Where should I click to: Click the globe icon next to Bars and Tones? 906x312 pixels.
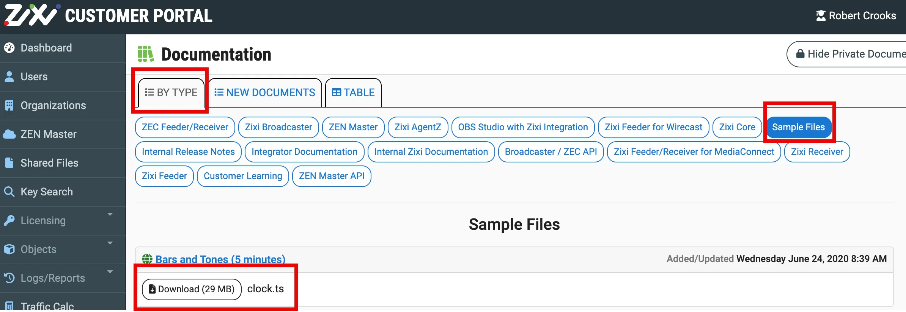147,259
